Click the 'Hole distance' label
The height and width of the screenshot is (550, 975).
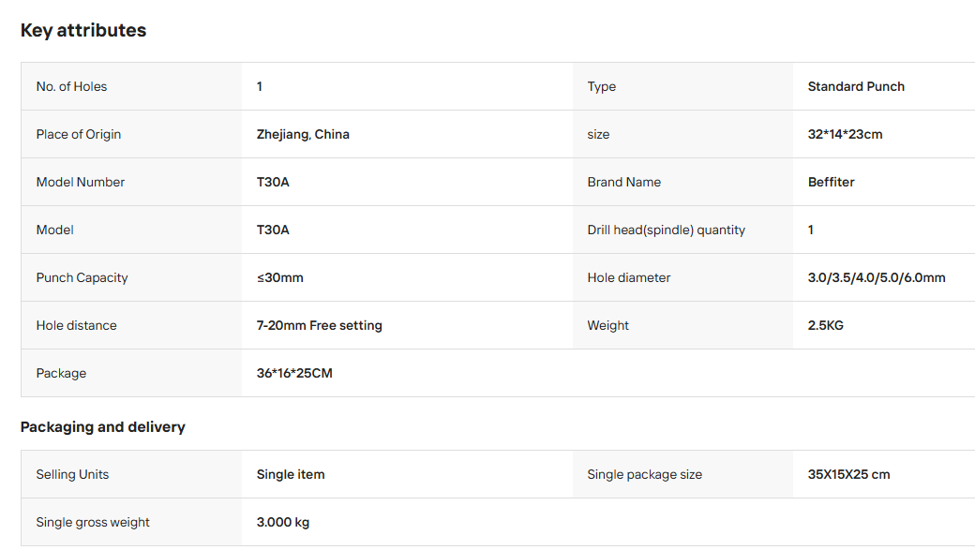[77, 326]
